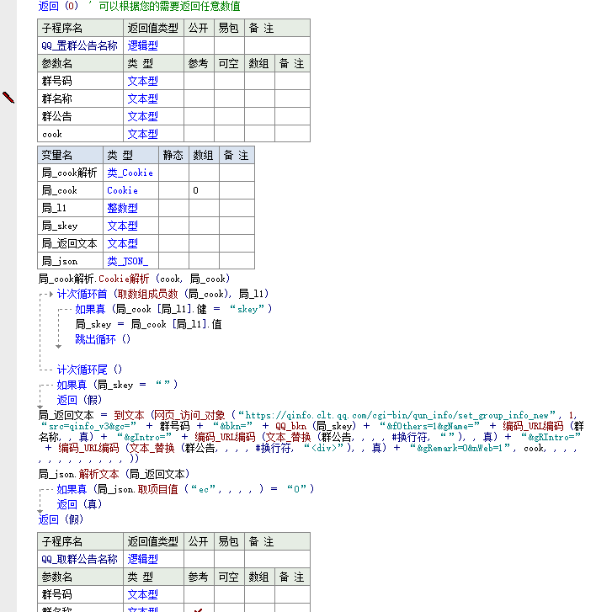
Task: Click the 计次循环尾 () loop end line
Action: [89, 370]
